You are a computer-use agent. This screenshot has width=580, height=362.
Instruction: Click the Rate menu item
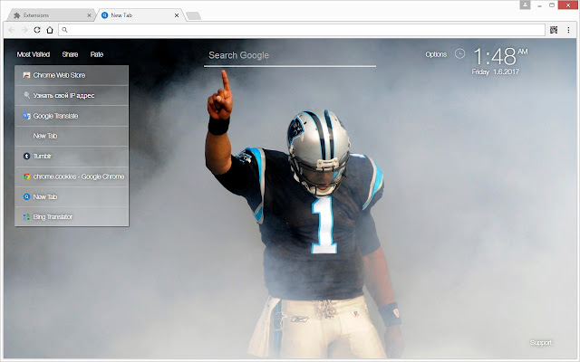97,54
